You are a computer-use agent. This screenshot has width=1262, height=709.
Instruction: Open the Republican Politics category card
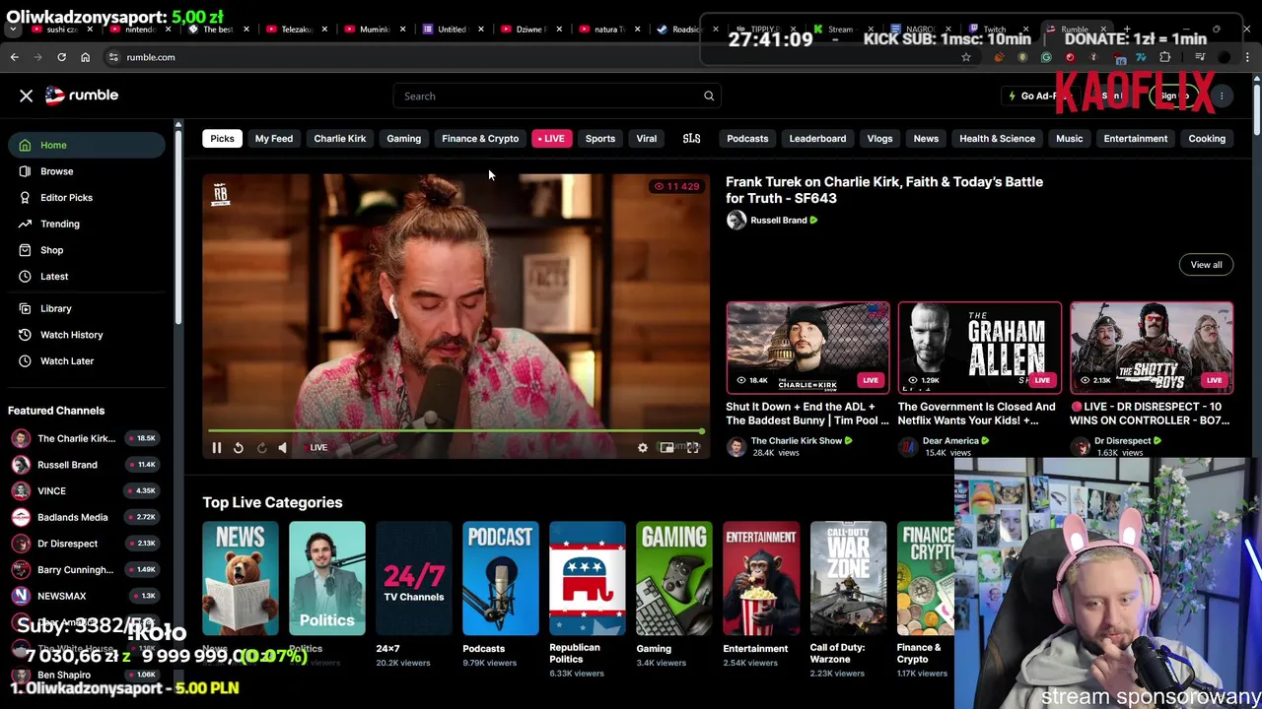click(588, 579)
